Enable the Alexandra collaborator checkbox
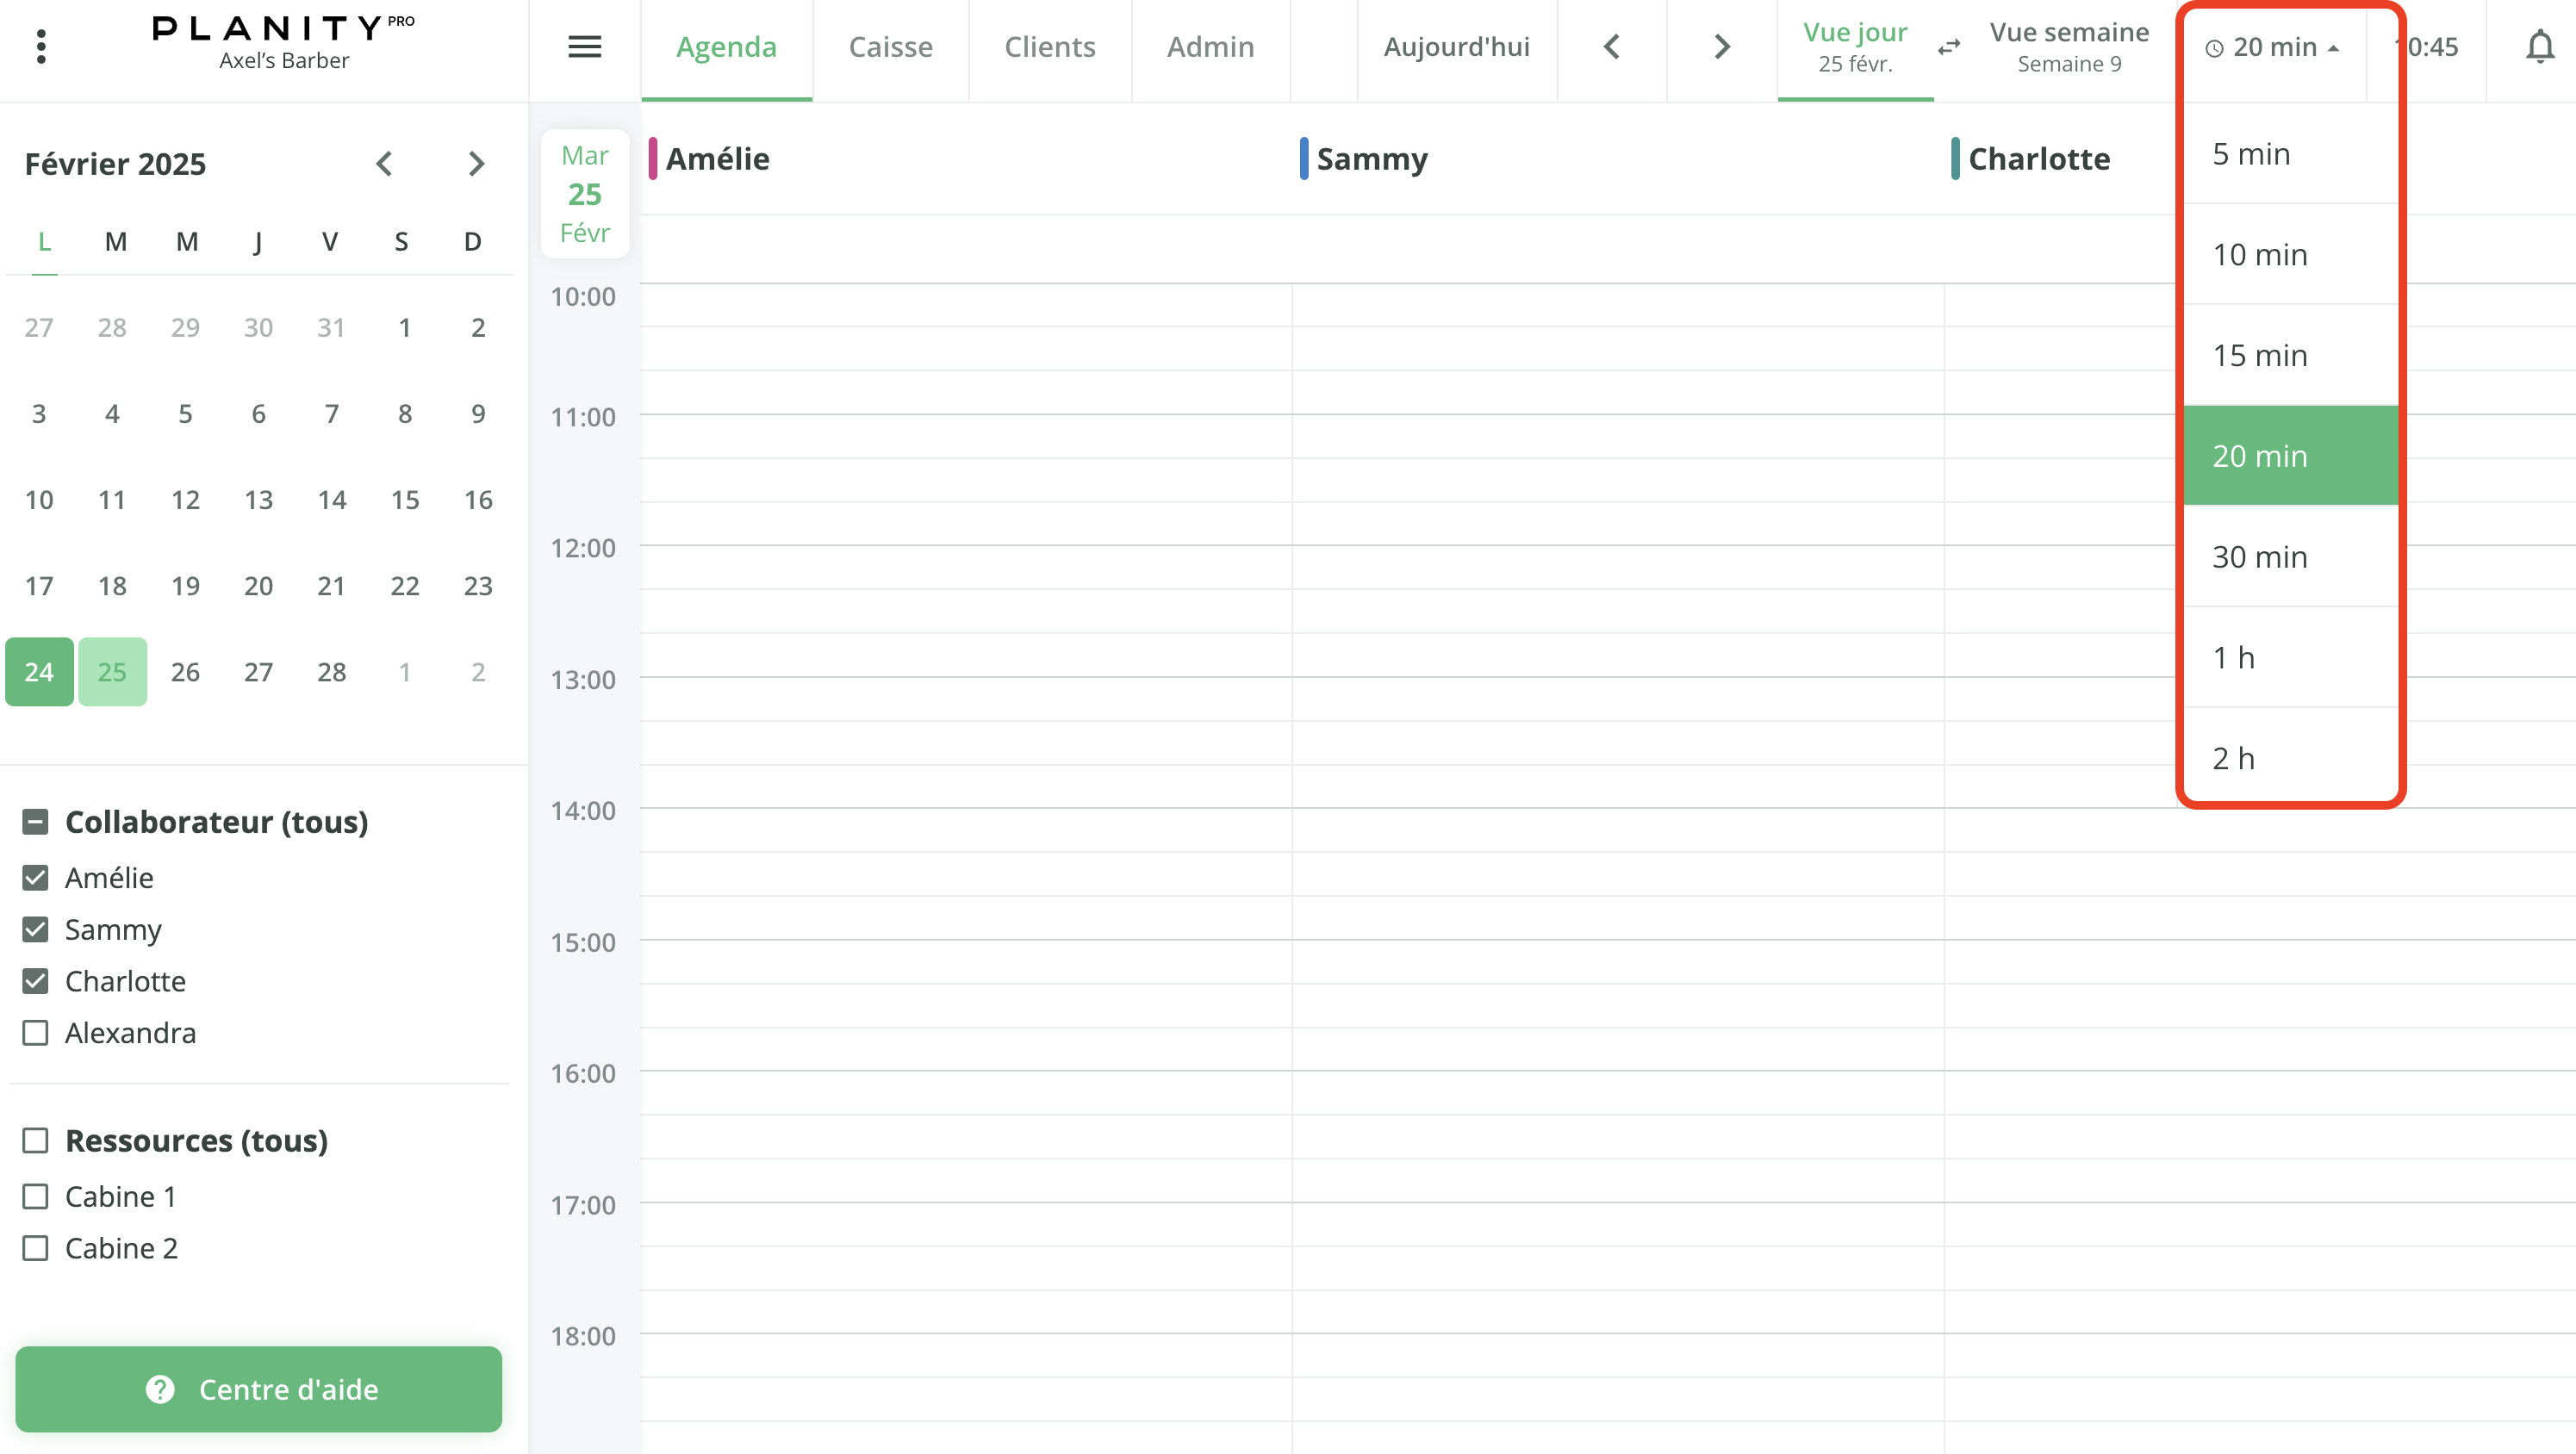 [x=35, y=1032]
